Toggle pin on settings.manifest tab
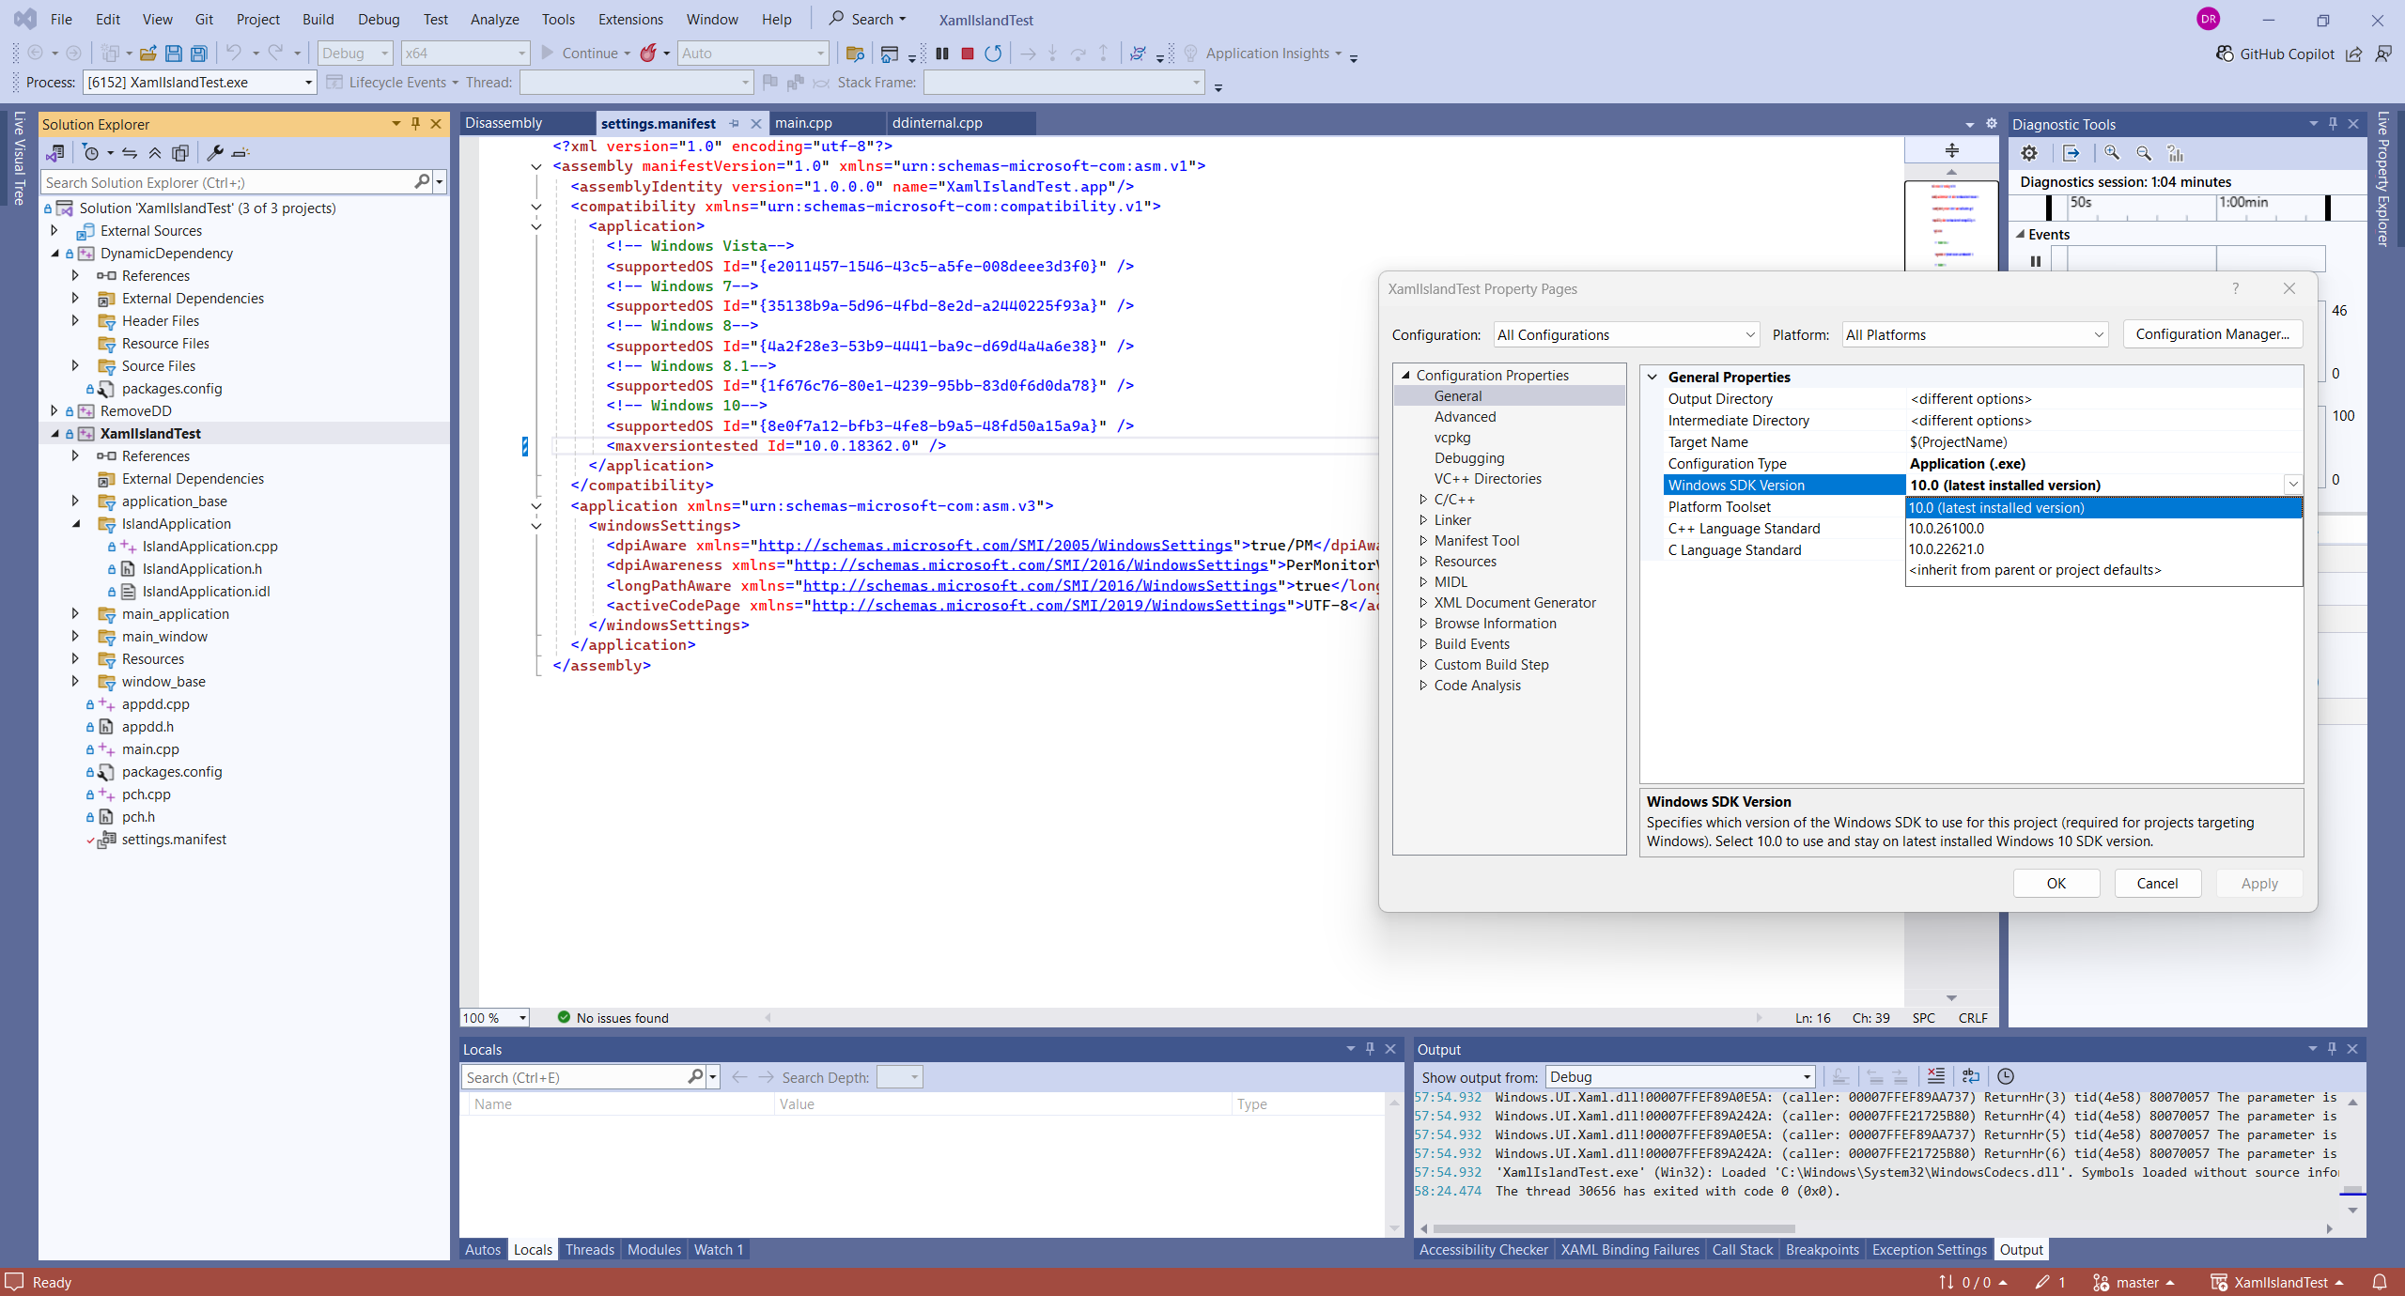The image size is (2405, 1296). tap(734, 123)
